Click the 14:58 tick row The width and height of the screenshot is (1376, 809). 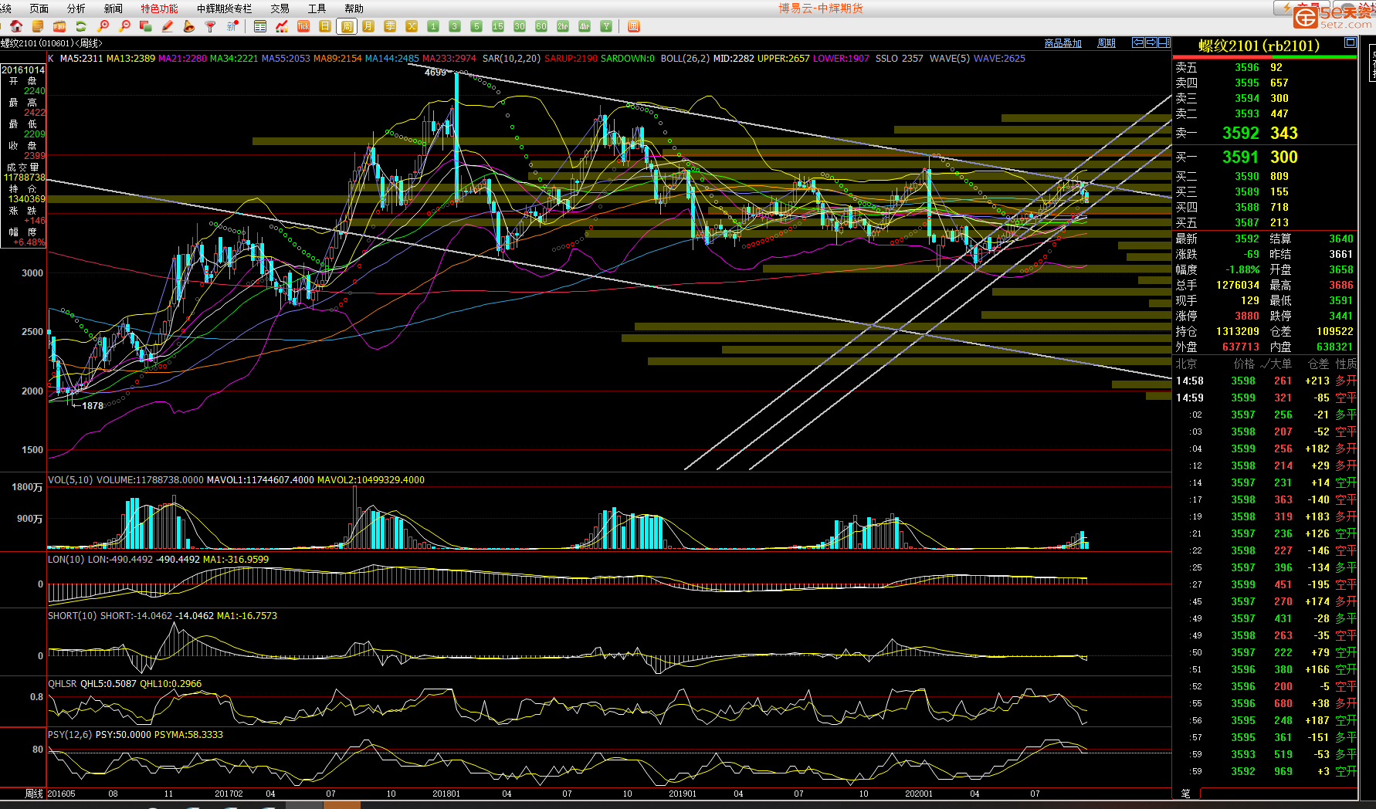1266,381
